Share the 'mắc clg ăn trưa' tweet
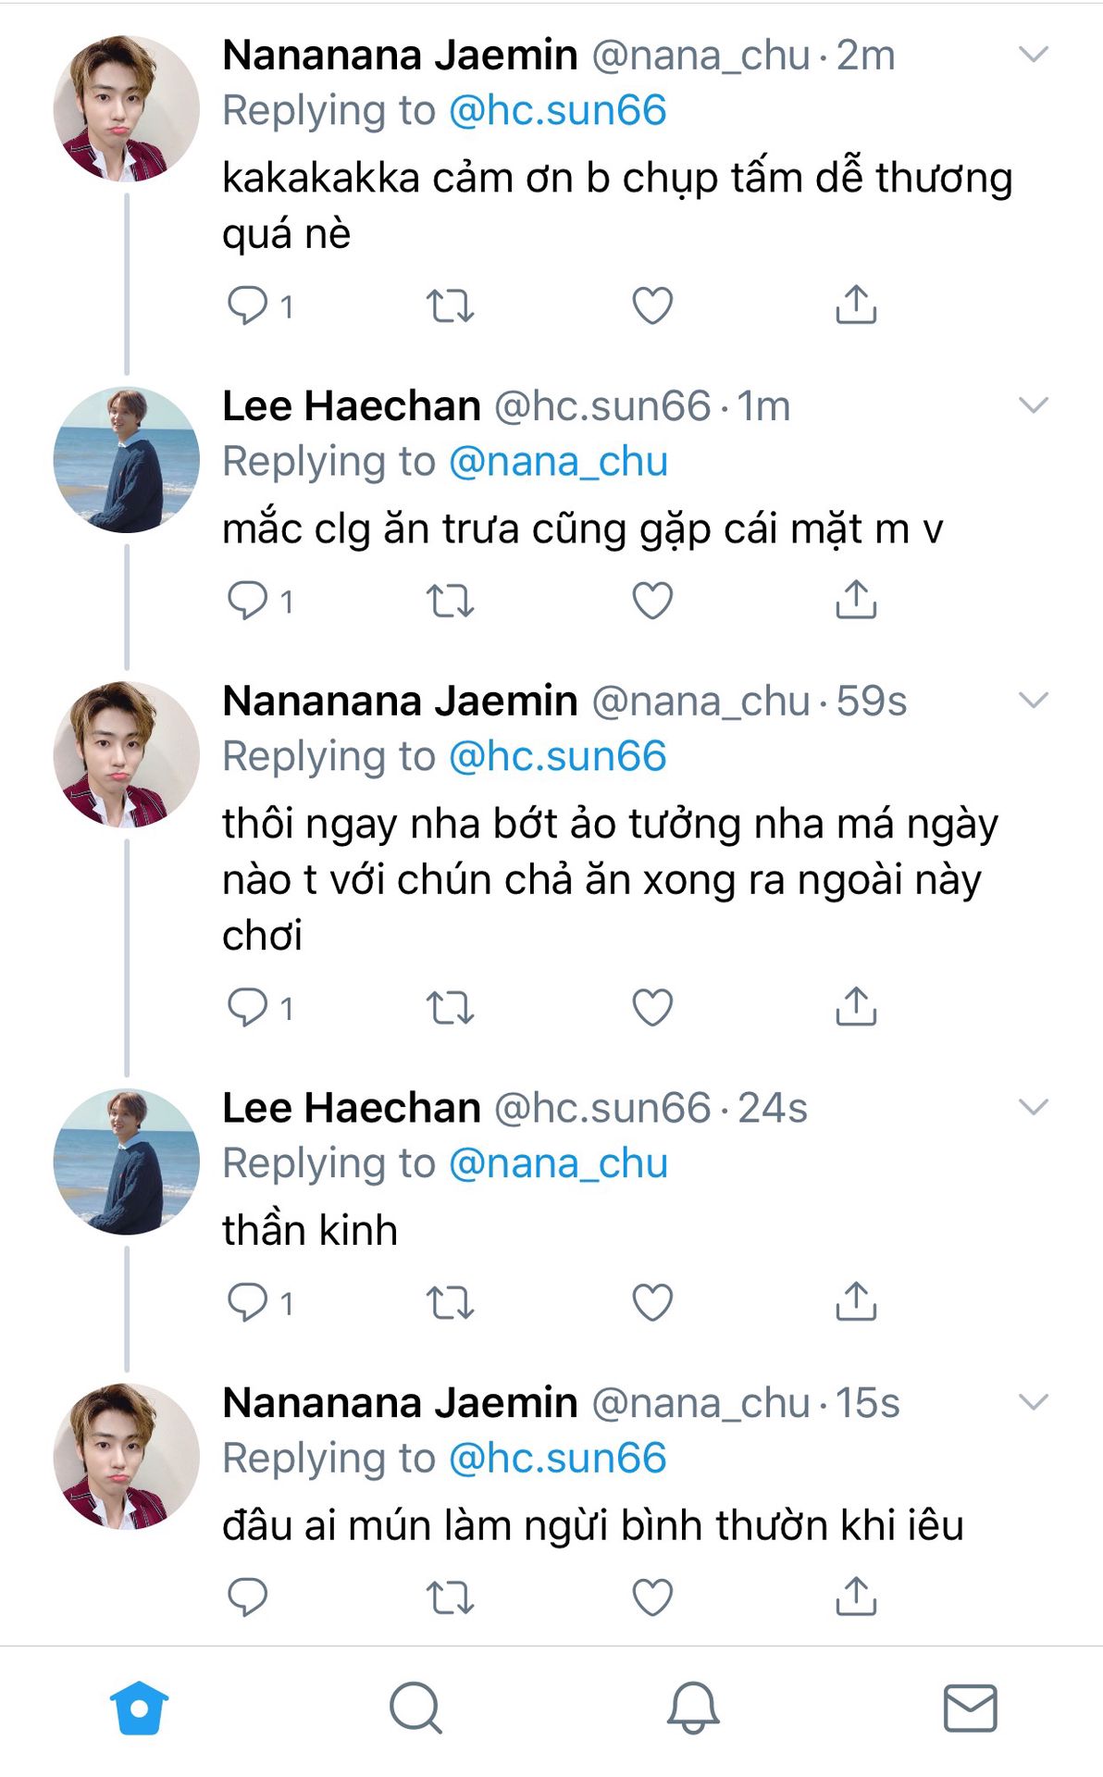1103x1777 pixels. click(x=856, y=601)
